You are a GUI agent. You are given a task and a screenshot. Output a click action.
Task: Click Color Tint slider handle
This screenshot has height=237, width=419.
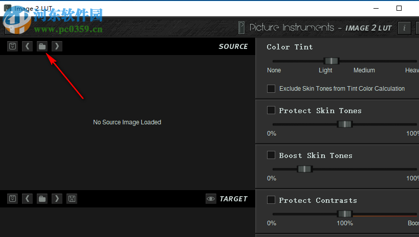(x=332, y=61)
